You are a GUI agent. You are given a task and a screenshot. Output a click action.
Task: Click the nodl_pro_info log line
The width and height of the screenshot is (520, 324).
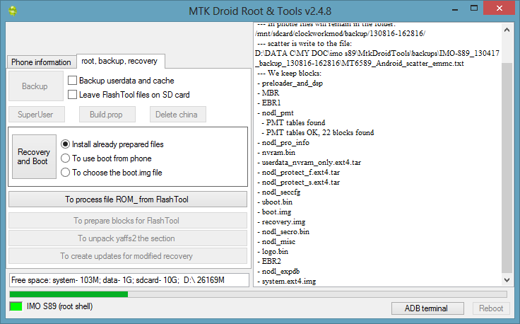(283, 142)
